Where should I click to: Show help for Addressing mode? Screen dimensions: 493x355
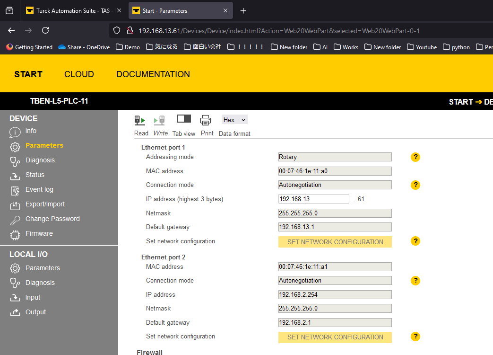click(415, 157)
